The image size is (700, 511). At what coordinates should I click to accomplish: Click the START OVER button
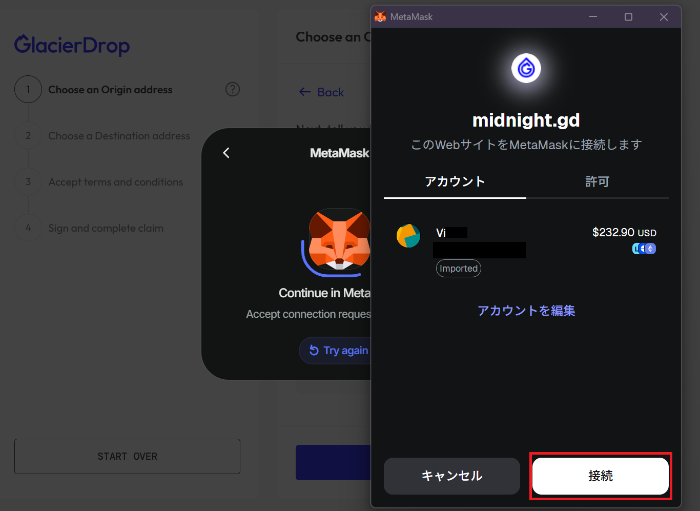click(x=127, y=456)
